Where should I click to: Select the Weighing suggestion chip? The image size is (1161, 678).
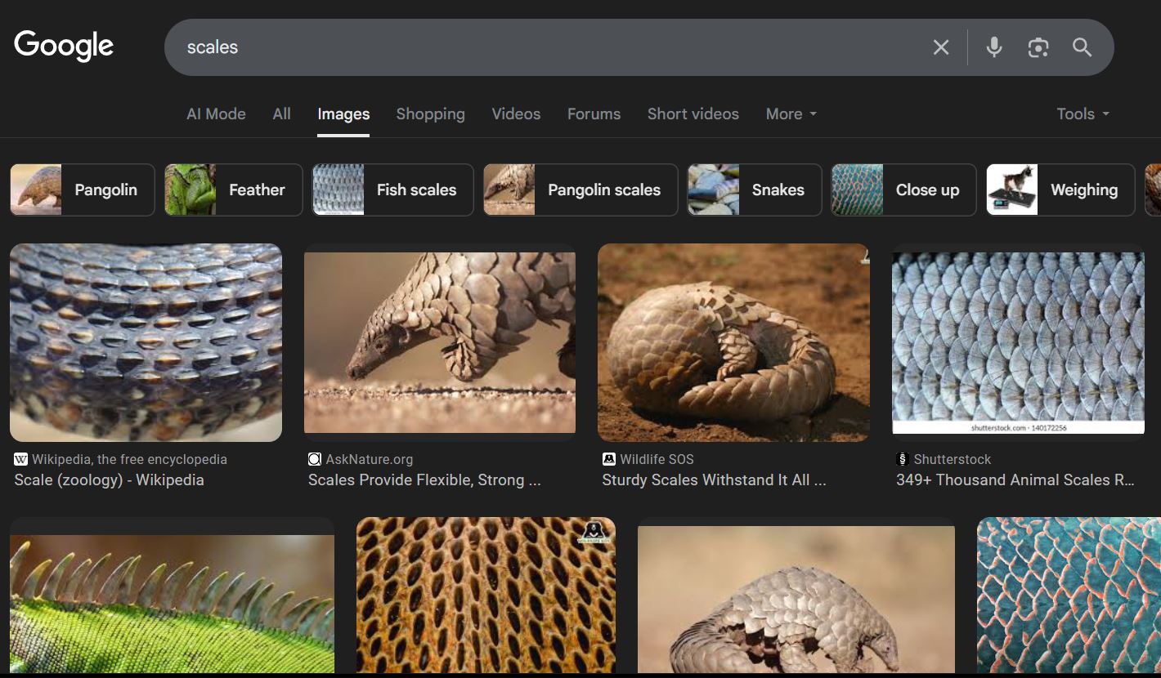(x=1060, y=190)
